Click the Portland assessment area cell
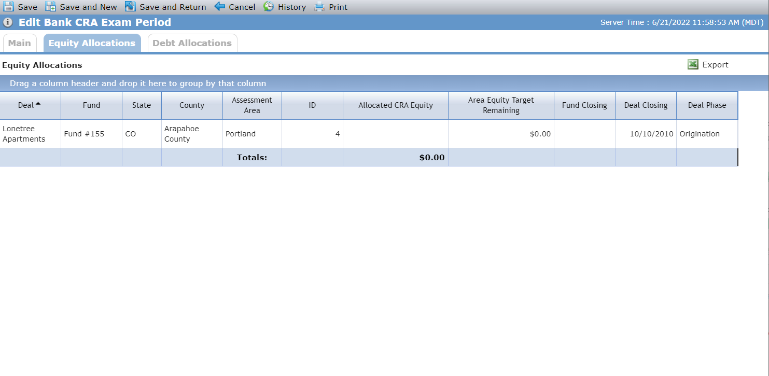 tap(252, 134)
